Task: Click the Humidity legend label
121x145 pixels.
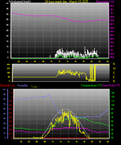Action: [x=22, y=85]
